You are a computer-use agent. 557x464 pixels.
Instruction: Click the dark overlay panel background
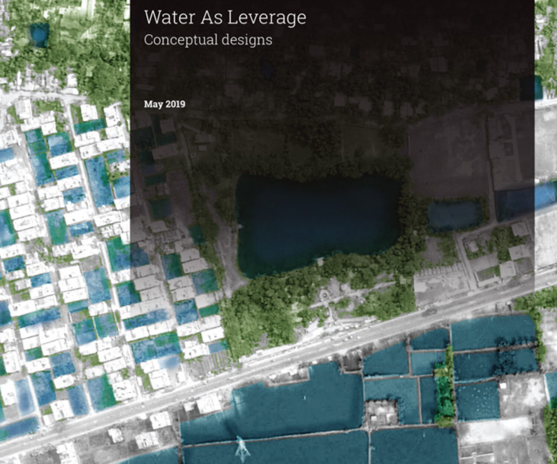tap(371, 56)
